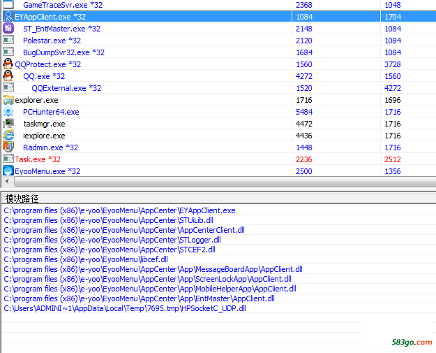Select the EntMaster AppClient.dll path
The width and height of the screenshot is (436, 353).
pos(139,298)
